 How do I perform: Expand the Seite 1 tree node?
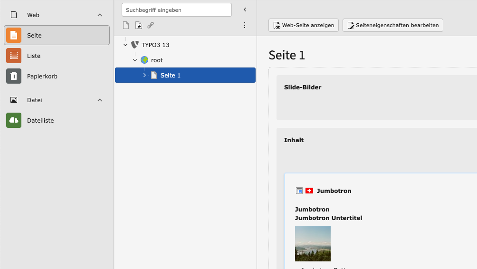[144, 75]
